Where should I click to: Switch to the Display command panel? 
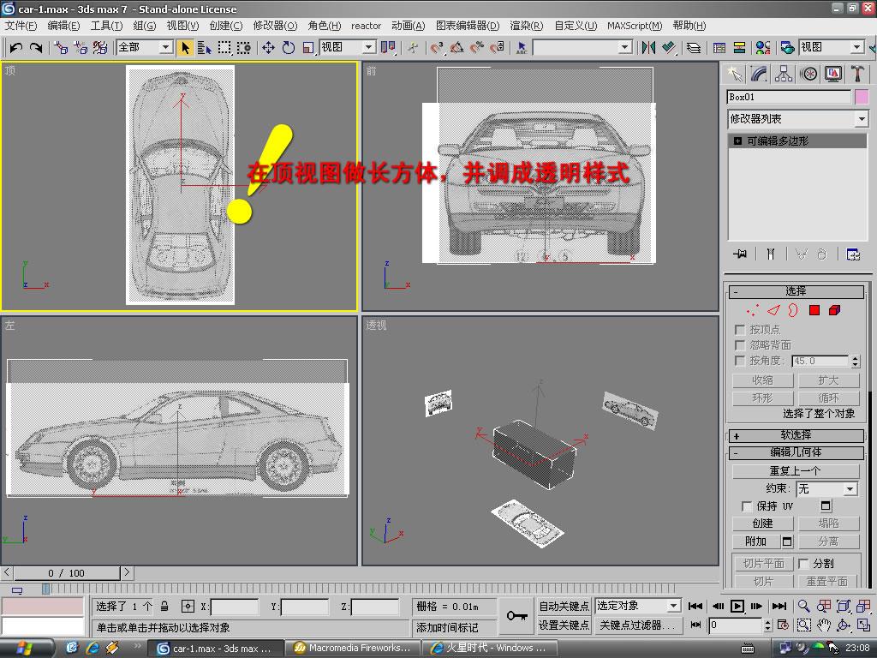click(833, 74)
